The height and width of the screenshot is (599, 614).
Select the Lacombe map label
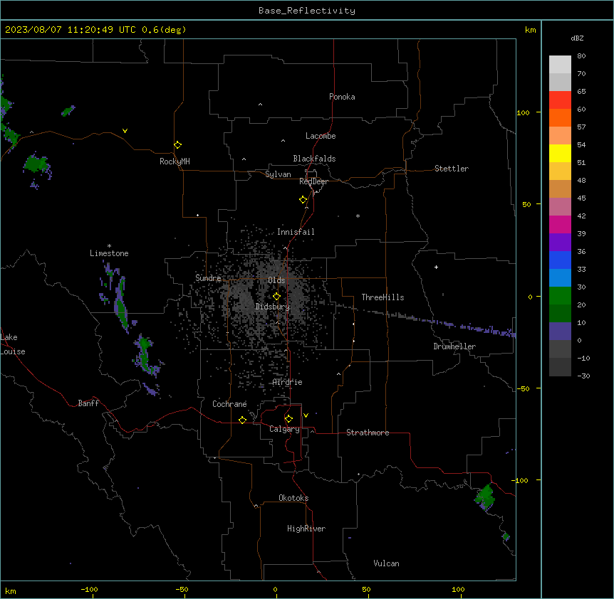(x=321, y=136)
